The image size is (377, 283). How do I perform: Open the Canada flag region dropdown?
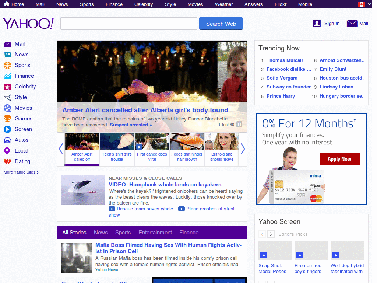(365, 4)
